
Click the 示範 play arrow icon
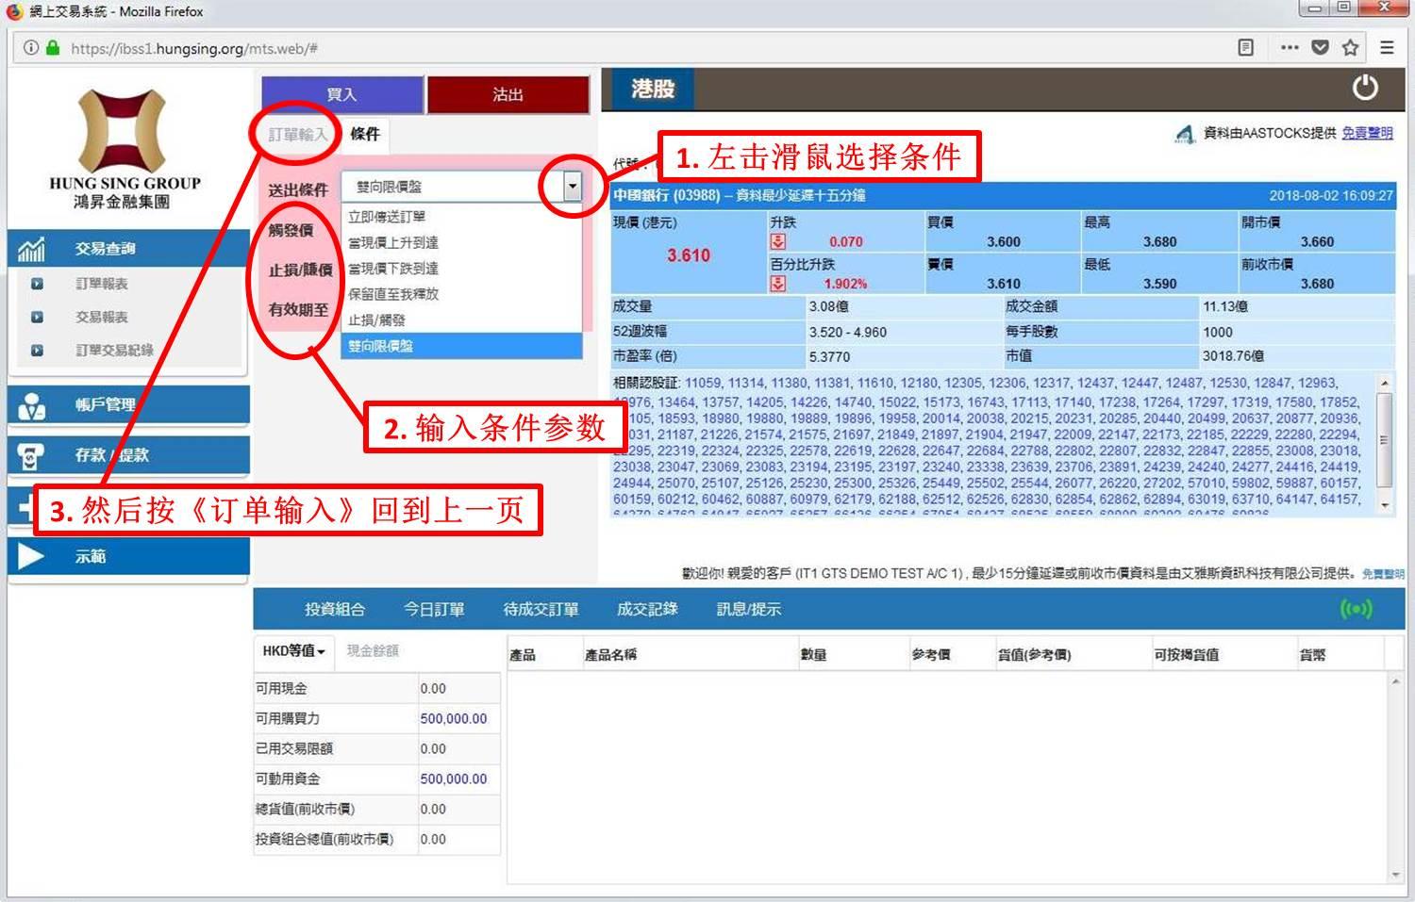[32, 556]
